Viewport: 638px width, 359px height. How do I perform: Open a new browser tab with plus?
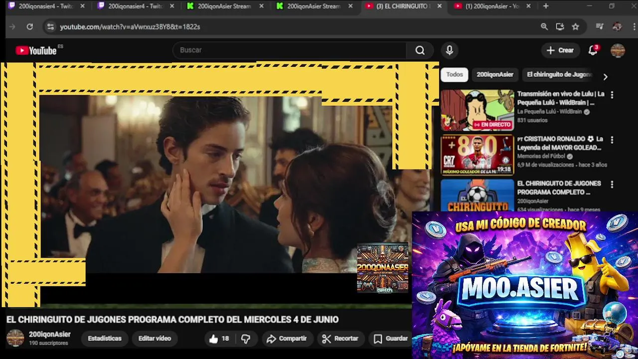click(546, 6)
